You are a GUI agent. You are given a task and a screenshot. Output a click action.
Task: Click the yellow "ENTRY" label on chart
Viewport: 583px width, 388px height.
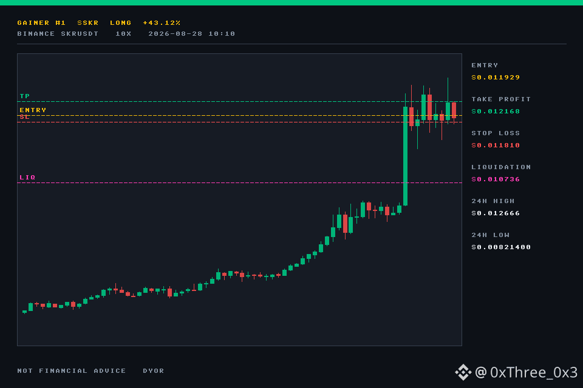[33, 110]
